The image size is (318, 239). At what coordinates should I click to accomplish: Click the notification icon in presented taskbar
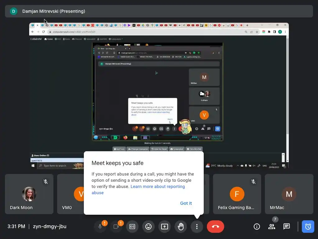(284, 166)
